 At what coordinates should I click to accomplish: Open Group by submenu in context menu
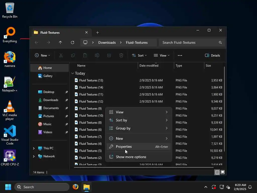(139, 128)
